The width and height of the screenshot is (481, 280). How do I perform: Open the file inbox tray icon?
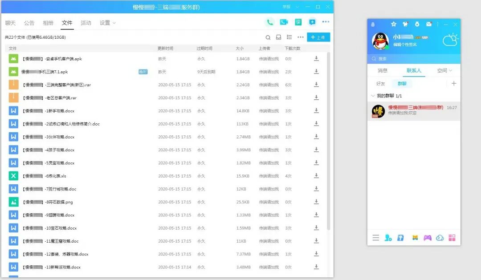(278, 37)
